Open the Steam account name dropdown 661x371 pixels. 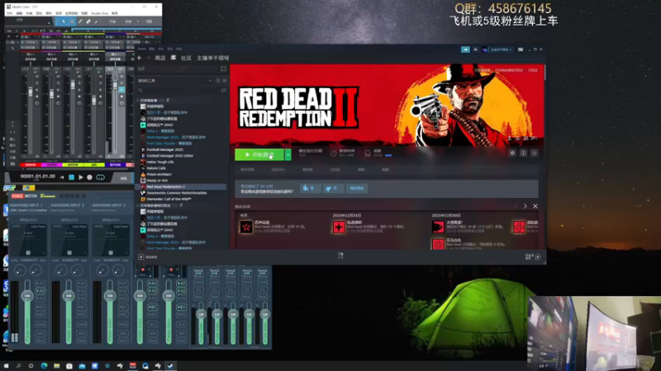[x=501, y=49]
